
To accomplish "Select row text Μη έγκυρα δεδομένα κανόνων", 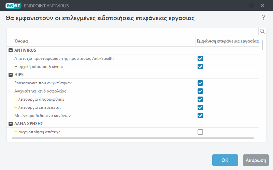I will 42,116.
